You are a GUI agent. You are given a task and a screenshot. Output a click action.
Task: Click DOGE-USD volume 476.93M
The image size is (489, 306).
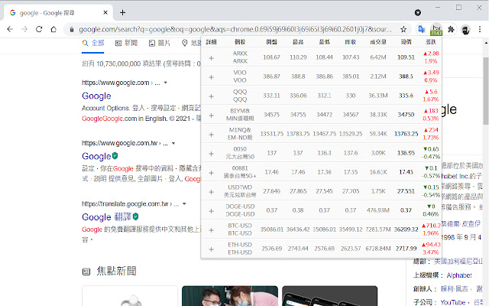click(x=378, y=210)
